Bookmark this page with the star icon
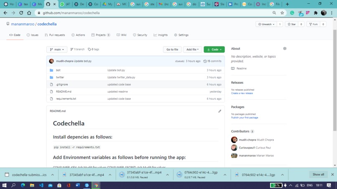Image resolution: width=337 pixels, height=189 pixels. pos(282,13)
